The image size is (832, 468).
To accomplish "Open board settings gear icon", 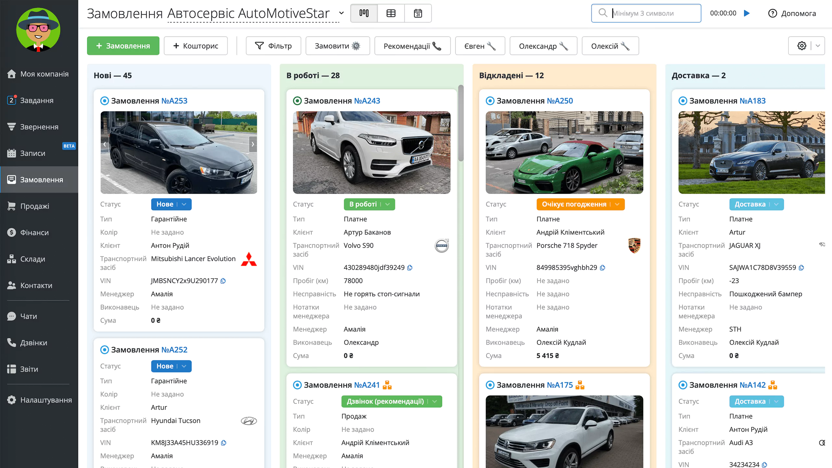I will click(x=802, y=46).
